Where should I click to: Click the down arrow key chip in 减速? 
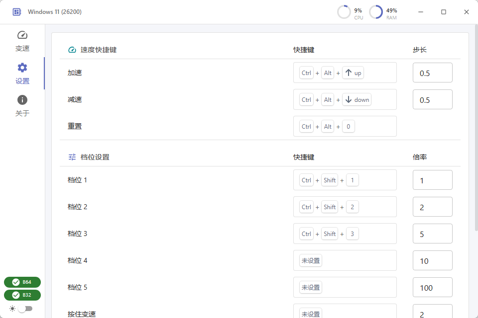pyautogui.click(x=357, y=99)
